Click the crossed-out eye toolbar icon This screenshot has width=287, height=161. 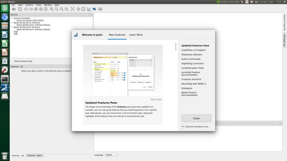94,9
